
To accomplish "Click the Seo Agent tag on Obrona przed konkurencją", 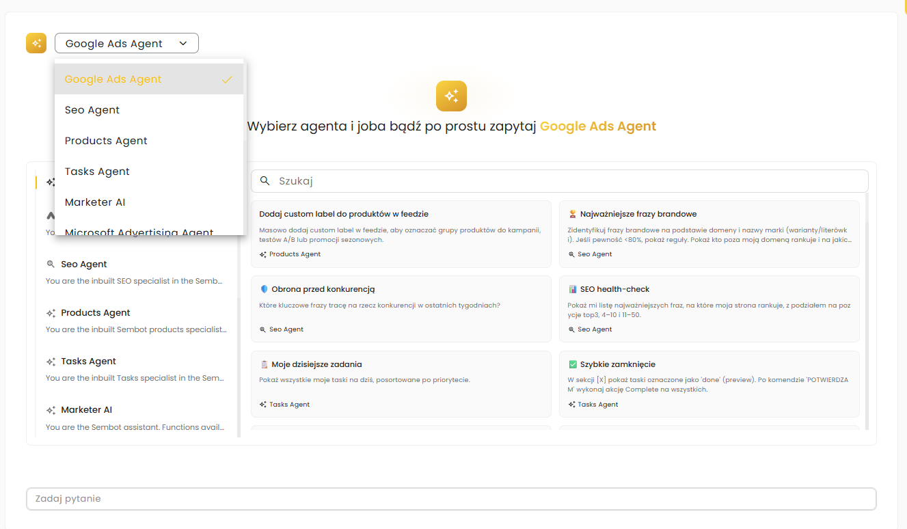I will (x=282, y=329).
